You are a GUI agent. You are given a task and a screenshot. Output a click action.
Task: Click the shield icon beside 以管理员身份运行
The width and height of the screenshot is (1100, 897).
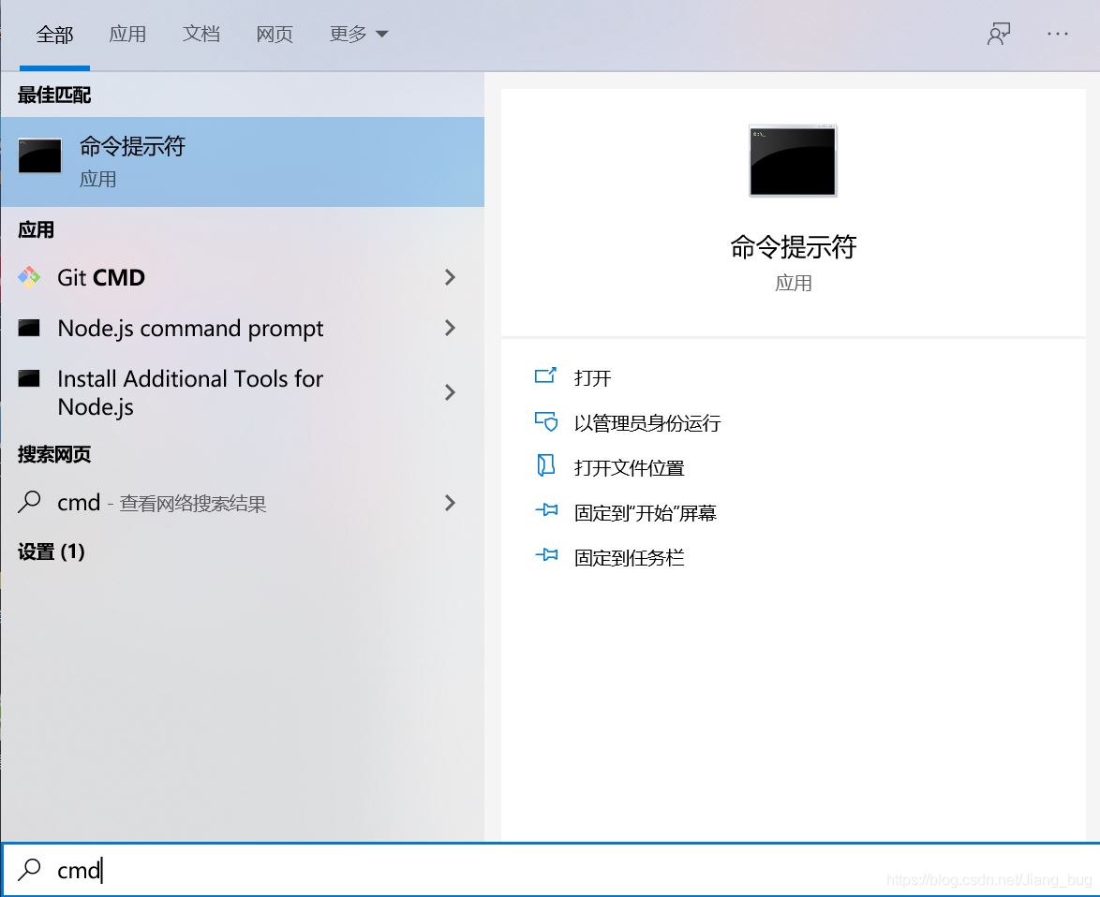[x=546, y=422]
